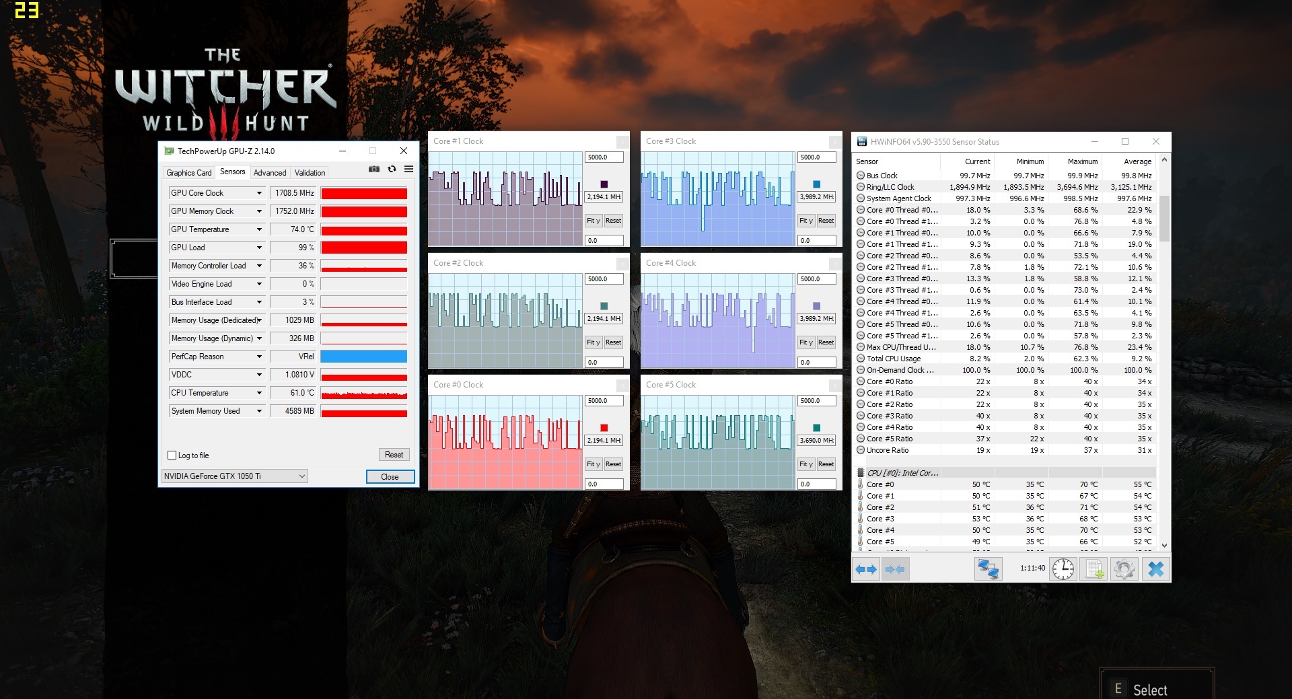Image resolution: width=1292 pixels, height=699 pixels.
Task: Click the sensor icon beside Uncore Ratio
Action: [x=861, y=450]
